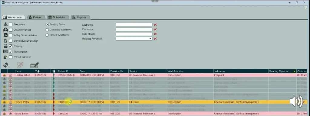Click the 'CT: Skull' service cell in highlighted row
Viewport: 310px width, 116px height.
click(x=148, y=102)
